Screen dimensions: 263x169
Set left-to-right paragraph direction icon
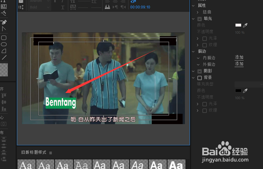click(115, 7)
